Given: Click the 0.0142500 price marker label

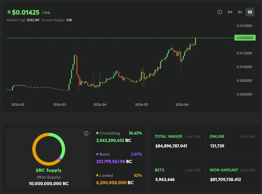Looking at the screenshot, I should 245,38.
